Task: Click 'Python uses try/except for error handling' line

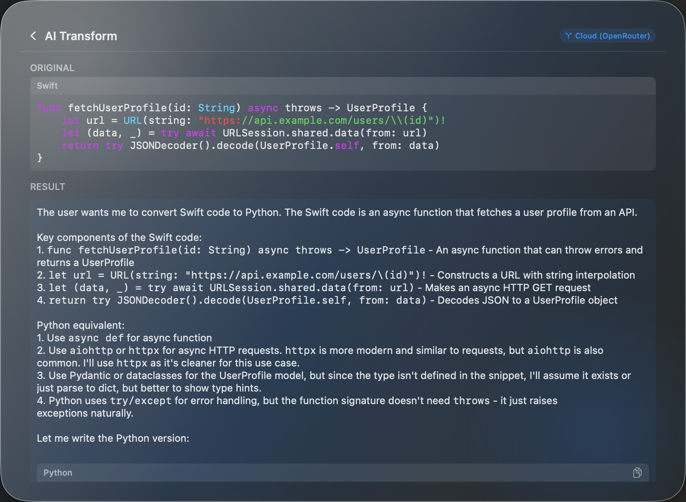Action: [297, 407]
